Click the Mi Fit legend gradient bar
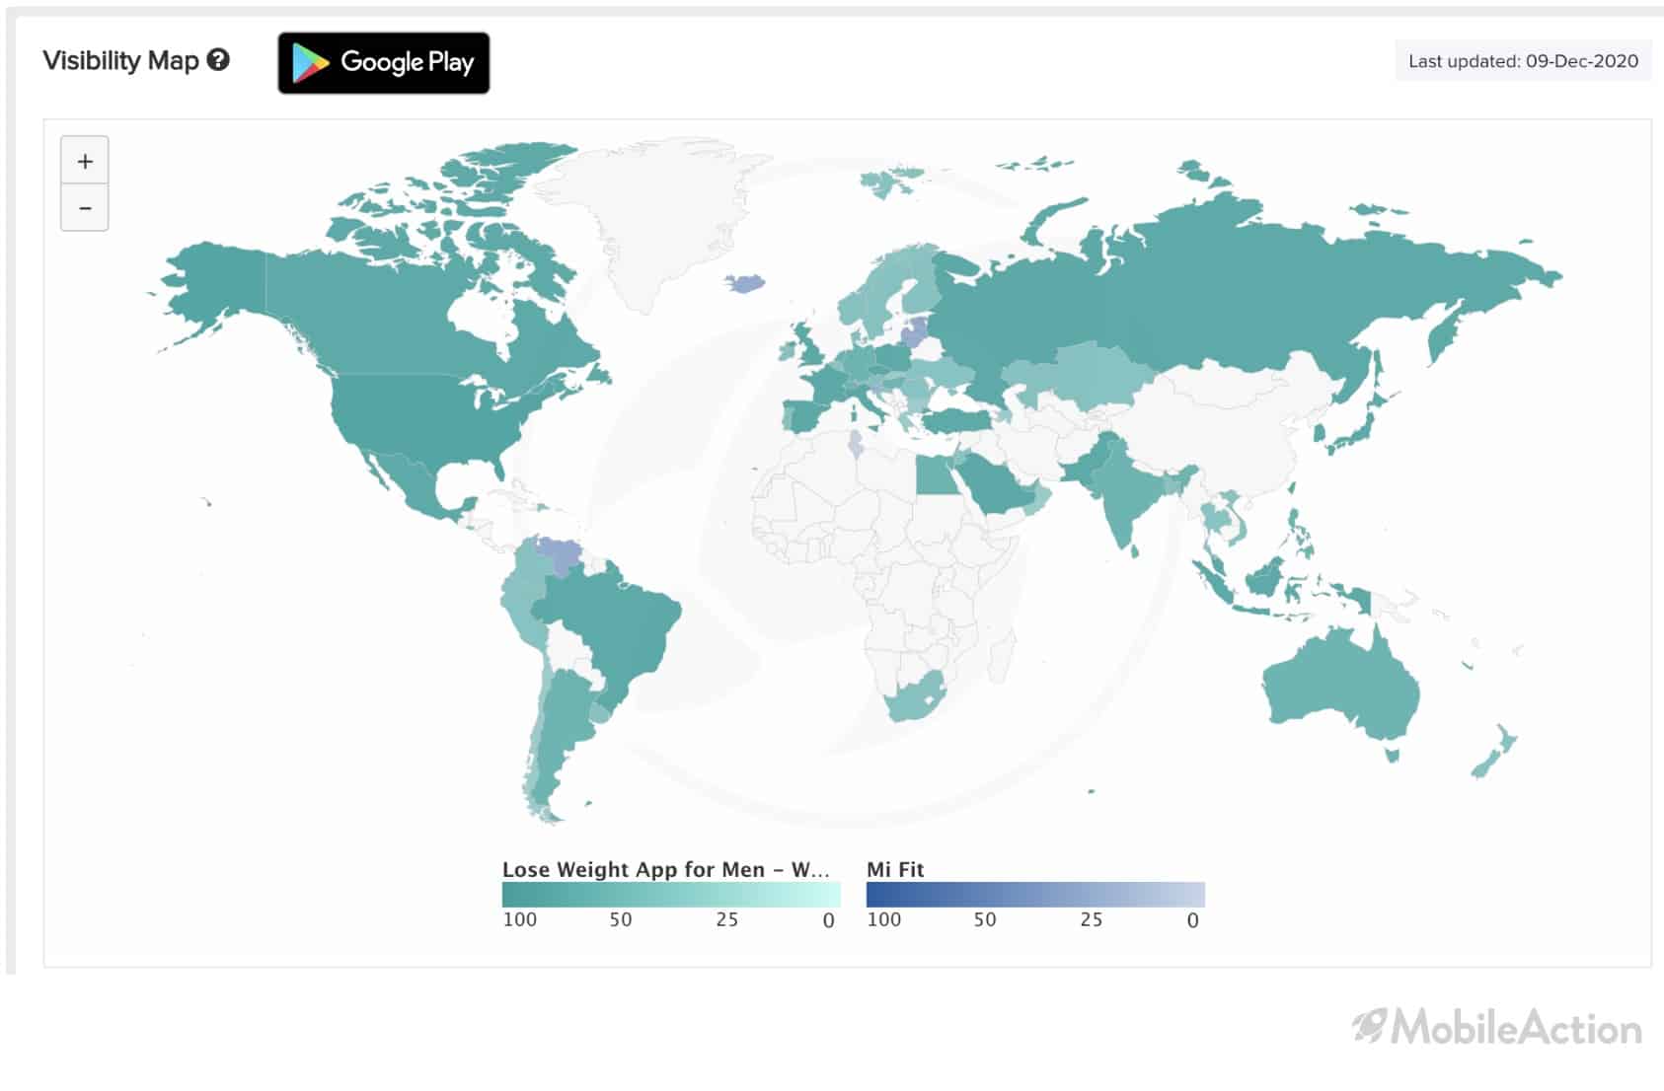 1035,895
